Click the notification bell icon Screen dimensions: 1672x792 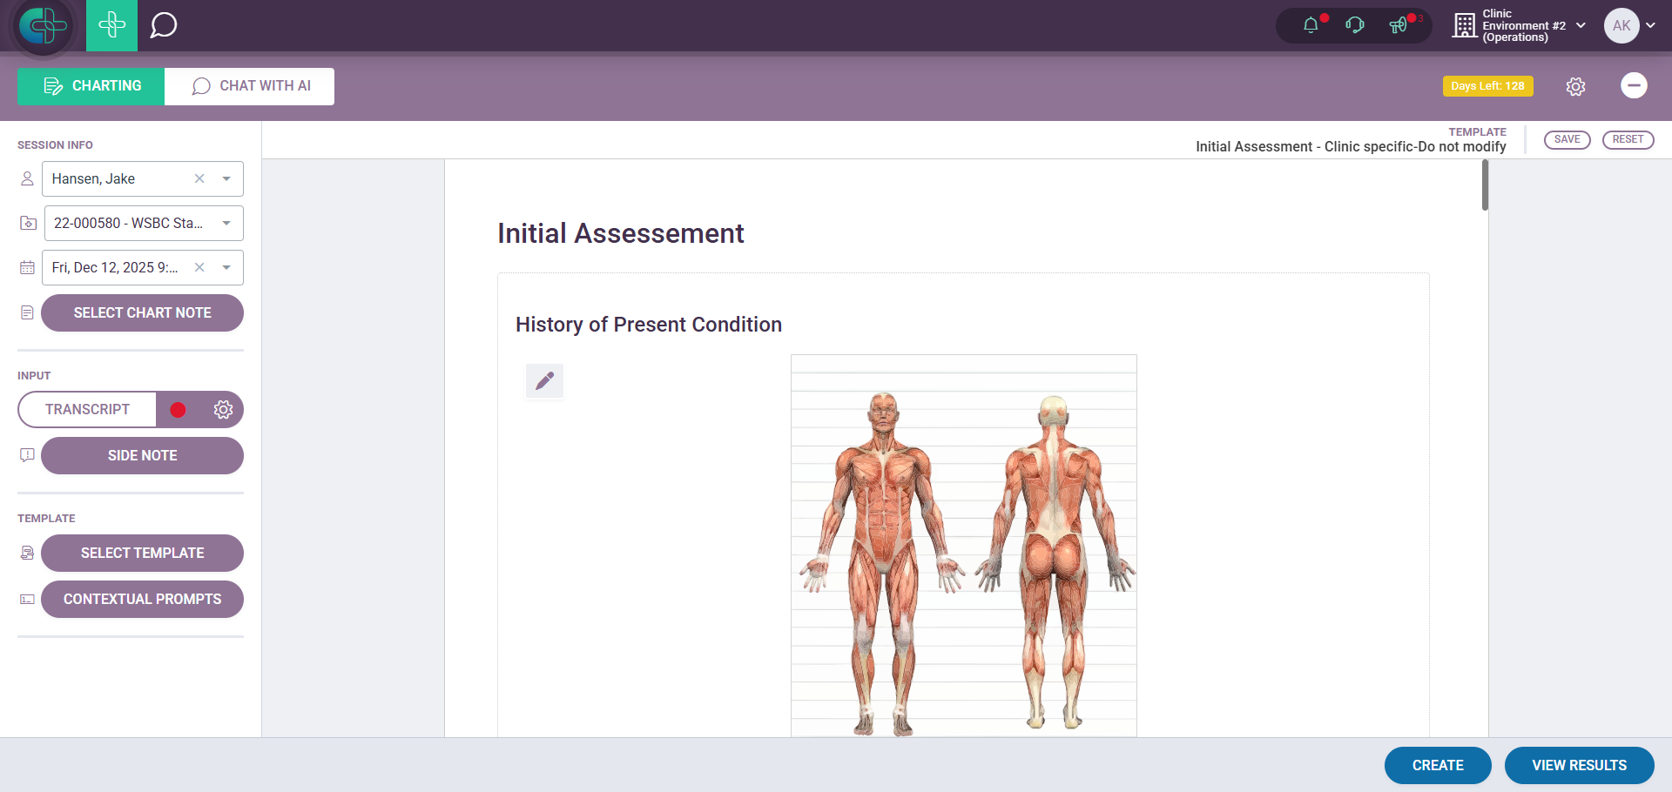1311,25
